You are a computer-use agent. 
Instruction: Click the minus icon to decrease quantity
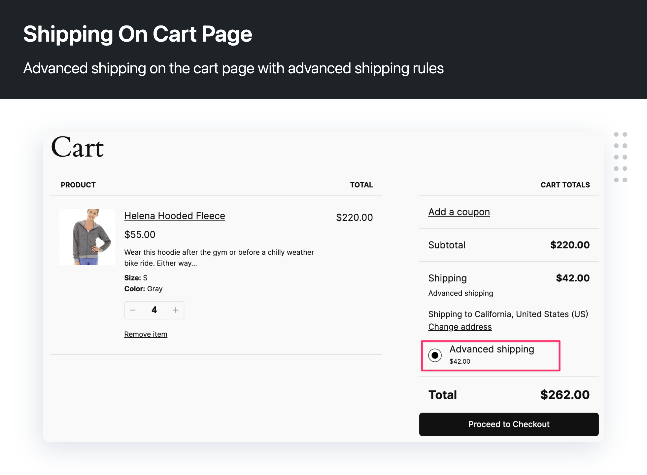pyautogui.click(x=133, y=310)
